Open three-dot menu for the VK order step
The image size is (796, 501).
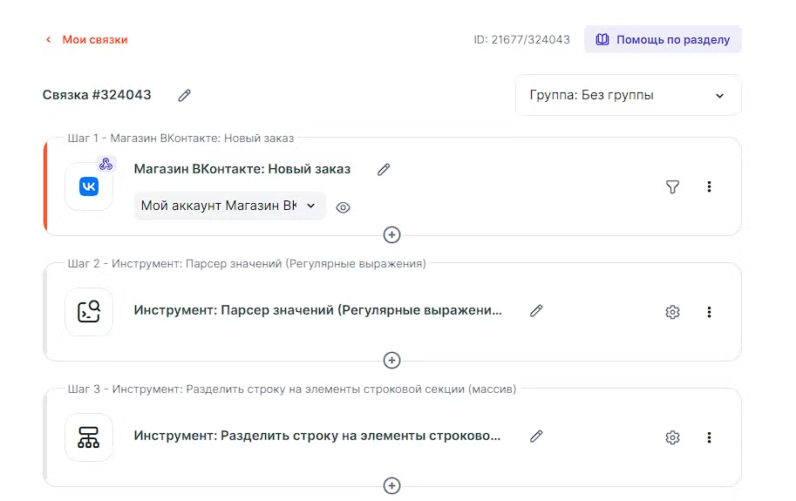click(709, 186)
